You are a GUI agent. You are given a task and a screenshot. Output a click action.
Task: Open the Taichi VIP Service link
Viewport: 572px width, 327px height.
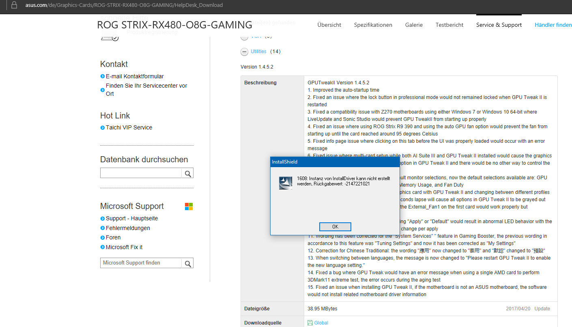point(129,127)
